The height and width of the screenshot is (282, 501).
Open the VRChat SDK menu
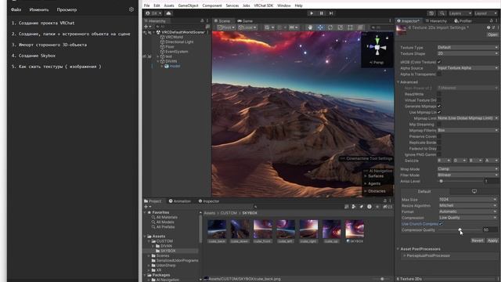264,5
